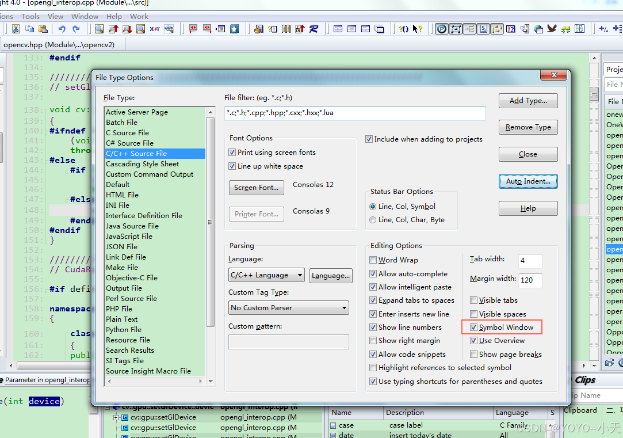Click the hand lookup references icon
The height and width of the screenshot is (438, 623).
click(259, 29)
